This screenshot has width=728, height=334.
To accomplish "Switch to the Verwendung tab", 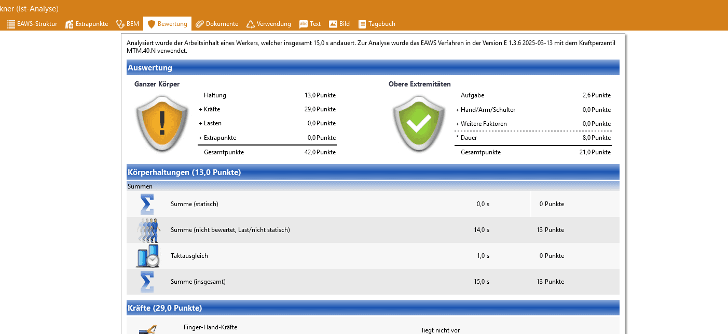I will [268, 24].
